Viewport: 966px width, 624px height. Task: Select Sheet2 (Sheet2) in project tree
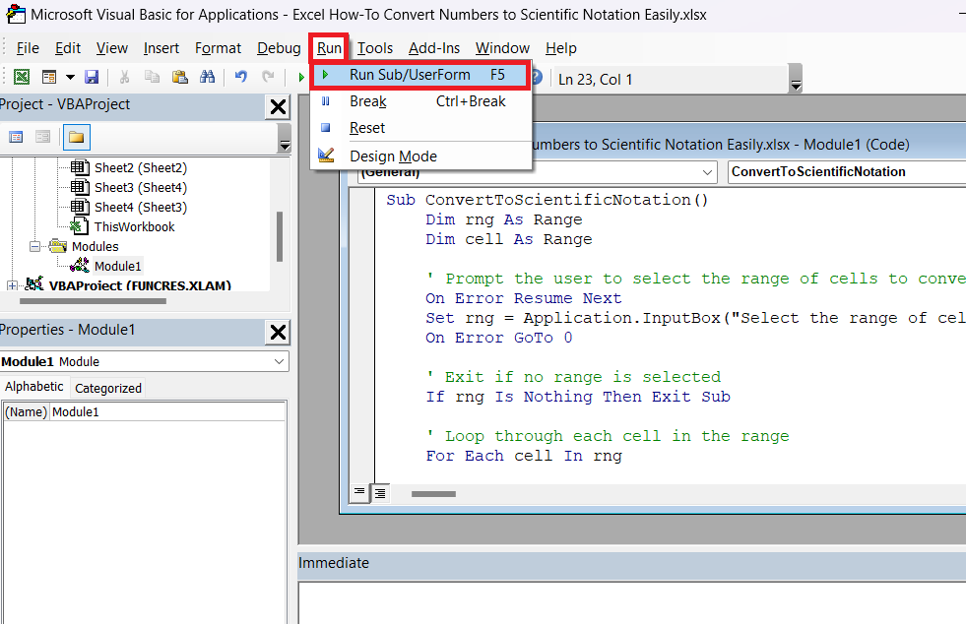coord(141,167)
